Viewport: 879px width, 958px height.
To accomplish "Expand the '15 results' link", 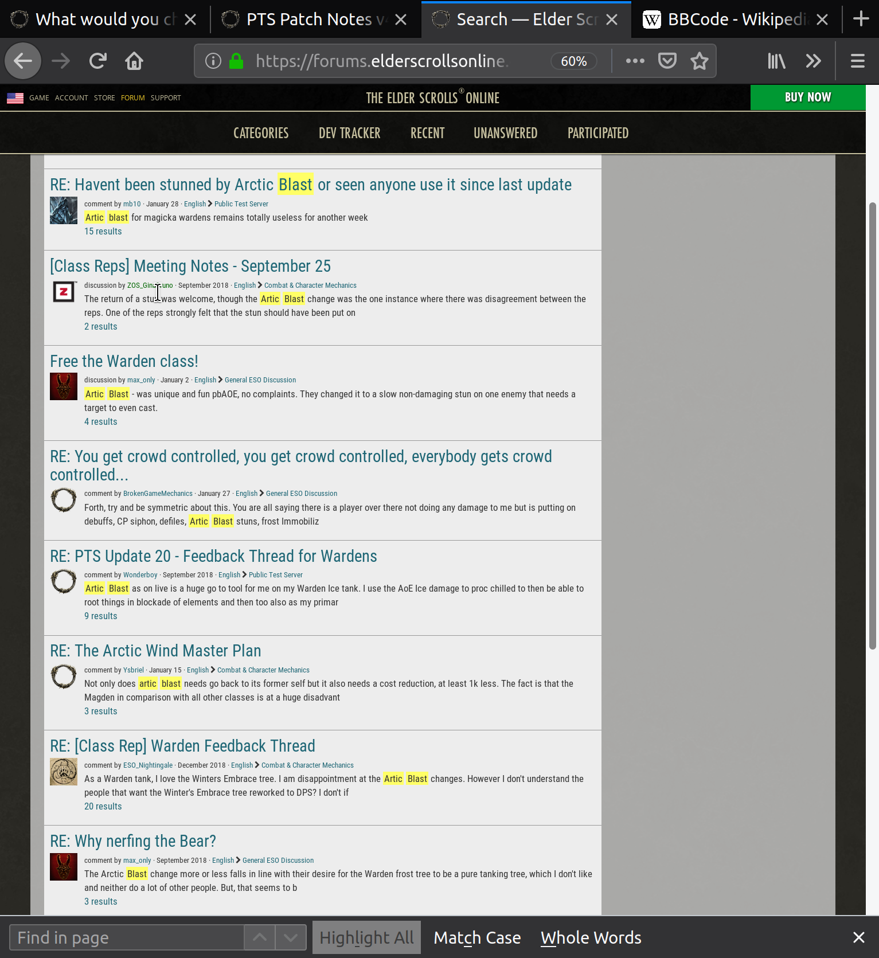I will pos(103,232).
